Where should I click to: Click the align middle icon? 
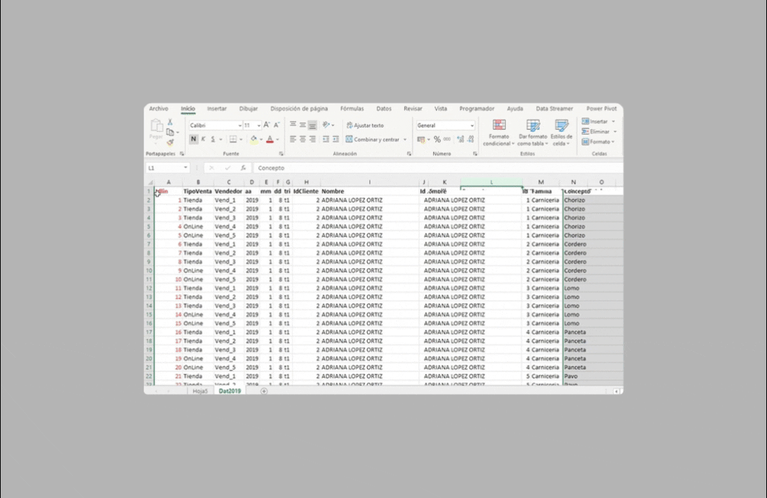303,125
